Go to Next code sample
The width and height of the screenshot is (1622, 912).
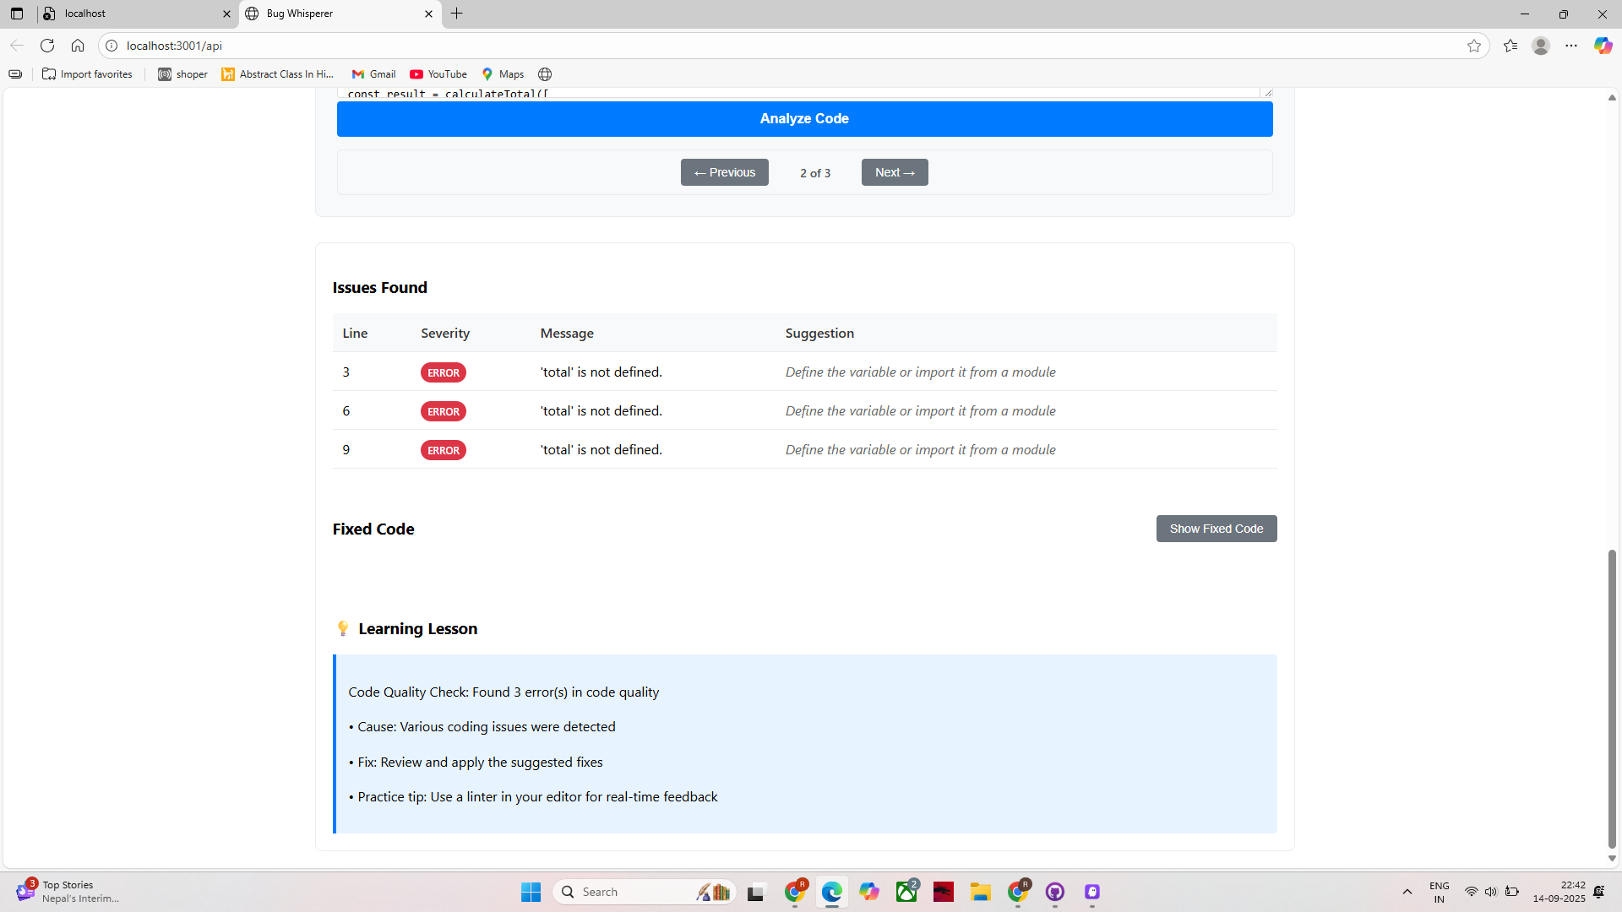point(895,172)
